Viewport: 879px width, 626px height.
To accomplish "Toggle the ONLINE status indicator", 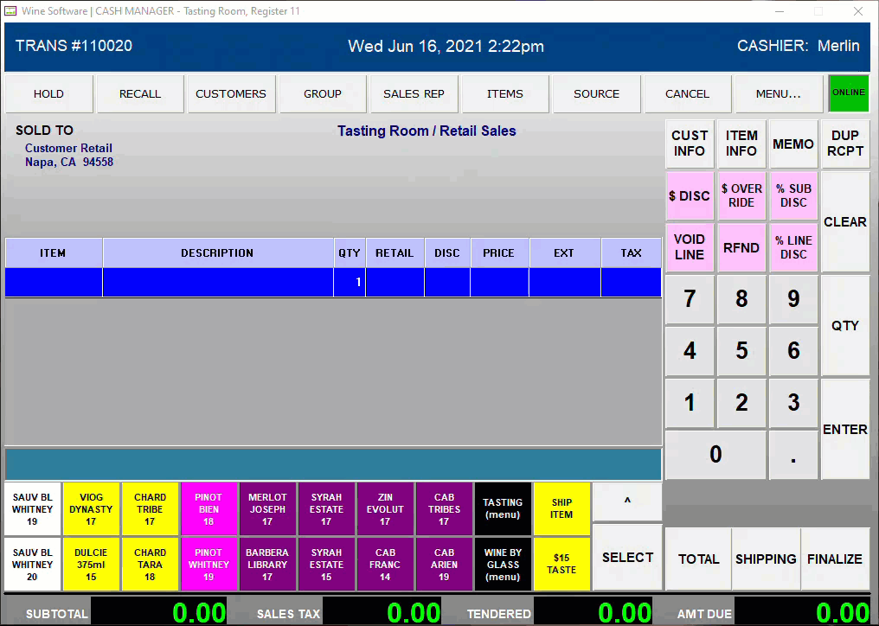I will [849, 93].
